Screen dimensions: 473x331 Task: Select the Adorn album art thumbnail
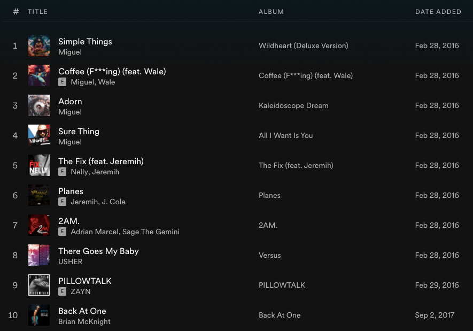tap(39, 105)
